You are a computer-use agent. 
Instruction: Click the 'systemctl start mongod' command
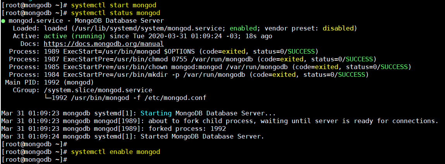[x=113, y=5]
